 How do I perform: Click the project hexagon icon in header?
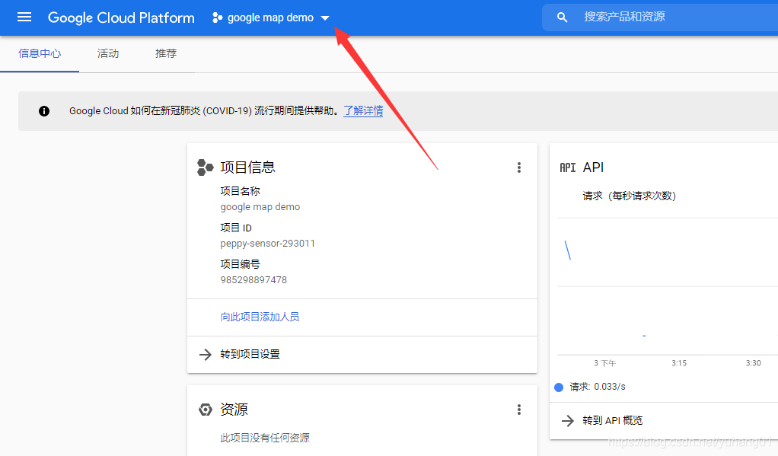(x=217, y=18)
